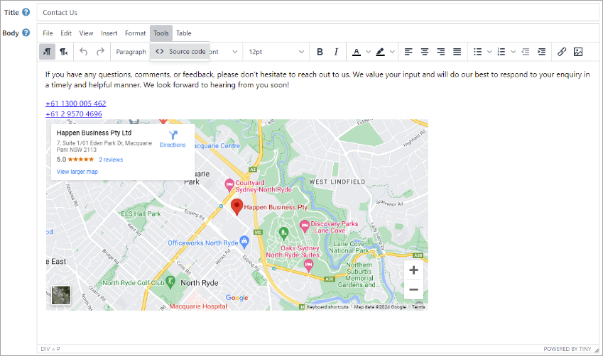603x356 pixels.
Task: Click the Powered by Tiny link
Action: click(567, 349)
